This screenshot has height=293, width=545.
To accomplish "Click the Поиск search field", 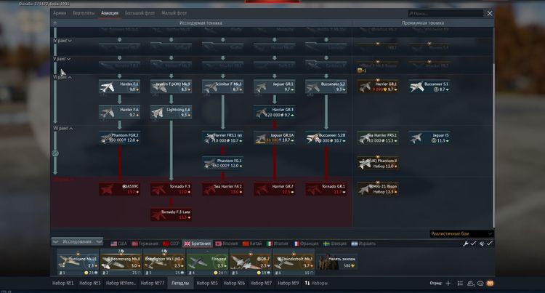I will [449, 13].
